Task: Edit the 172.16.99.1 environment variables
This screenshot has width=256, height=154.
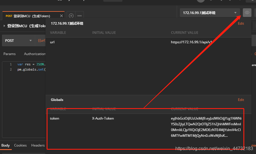Action: click(241, 24)
